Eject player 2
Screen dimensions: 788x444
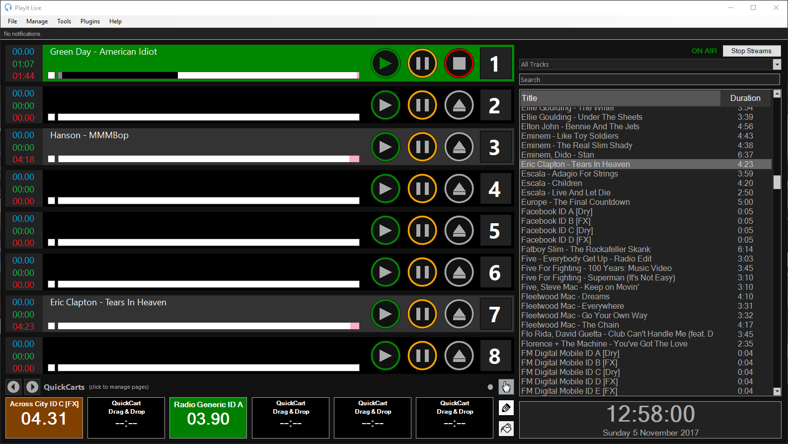(x=459, y=105)
